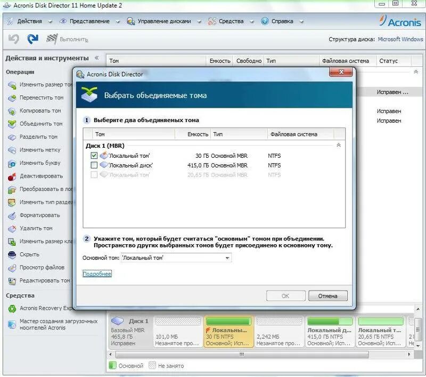Click the redo arrow icon
Image resolution: width=426 pixels, height=377 pixels.
coord(33,39)
